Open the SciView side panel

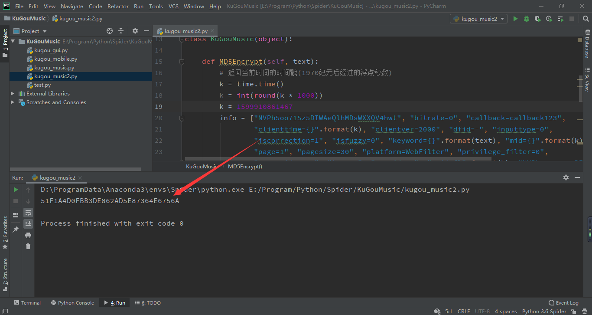click(x=588, y=79)
